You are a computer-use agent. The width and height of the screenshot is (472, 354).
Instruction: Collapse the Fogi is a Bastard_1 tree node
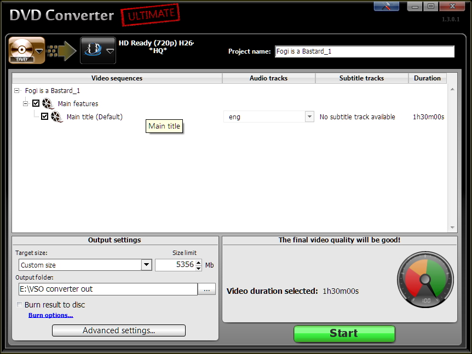17,90
